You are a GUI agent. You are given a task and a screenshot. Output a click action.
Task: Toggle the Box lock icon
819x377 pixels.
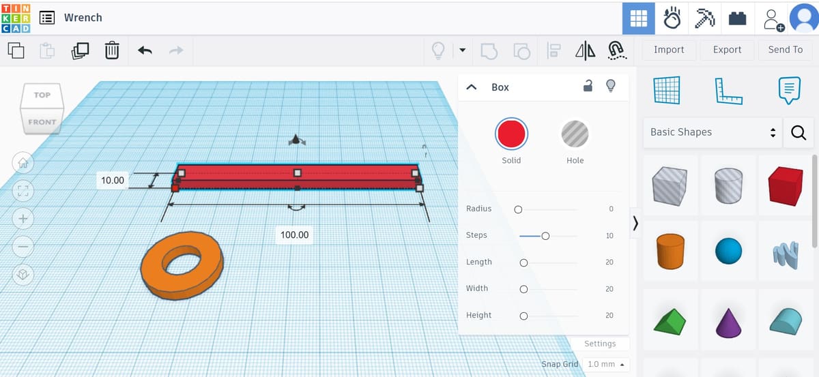click(588, 86)
